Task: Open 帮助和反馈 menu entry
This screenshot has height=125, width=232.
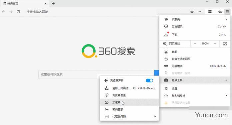Action: pyautogui.click(x=195, y=96)
